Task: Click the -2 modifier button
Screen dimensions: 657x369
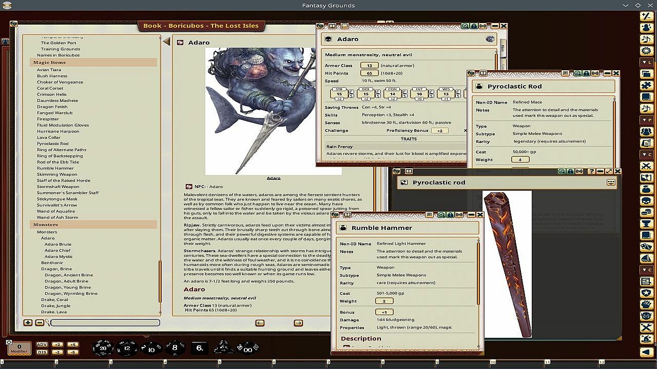Action: point(57,352)
